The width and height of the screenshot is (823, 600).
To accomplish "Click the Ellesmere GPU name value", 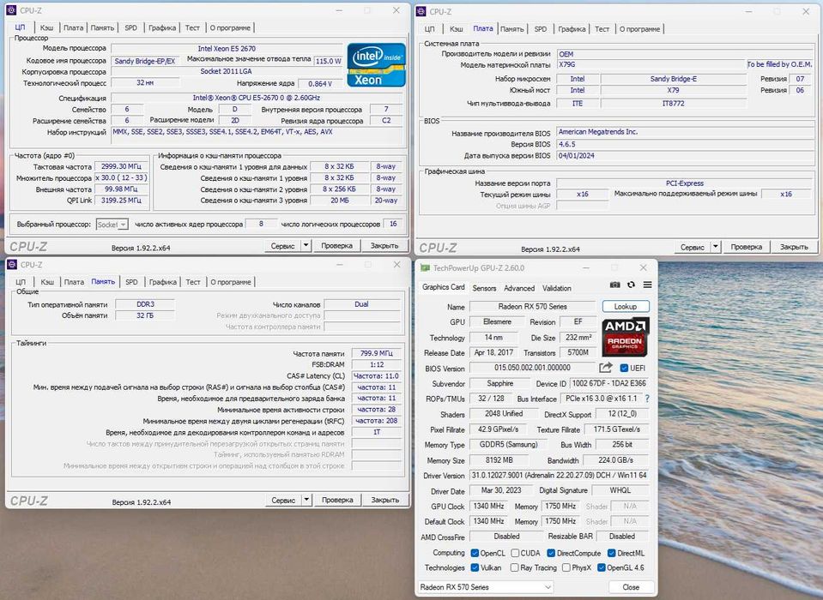I will 497,321.
